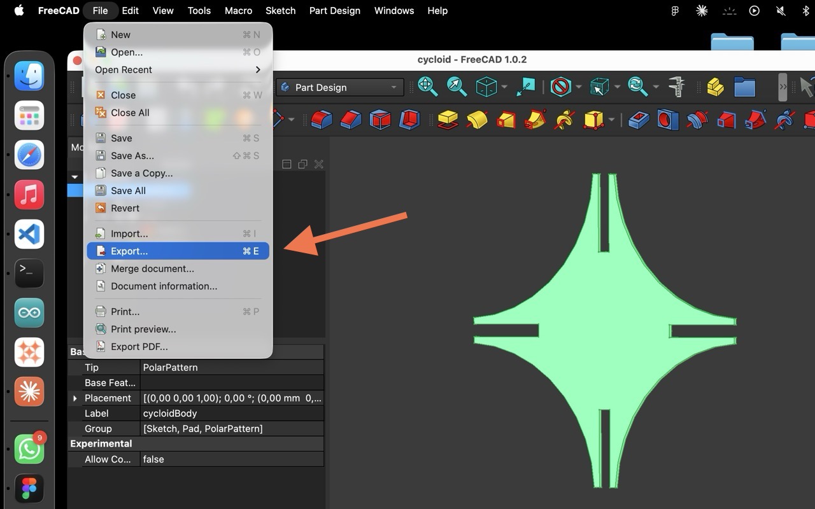815x509 pixels.
Task: Click the Fit Selection zoom icon
Action: (457, 87)
